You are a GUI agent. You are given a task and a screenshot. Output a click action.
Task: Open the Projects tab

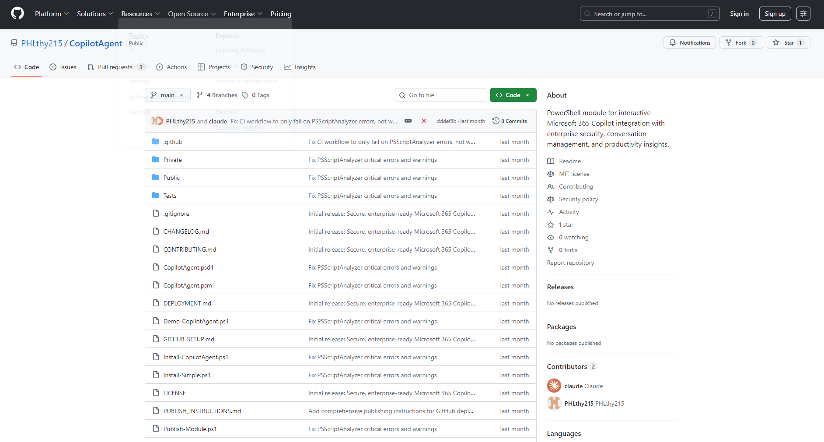[214, 67]
